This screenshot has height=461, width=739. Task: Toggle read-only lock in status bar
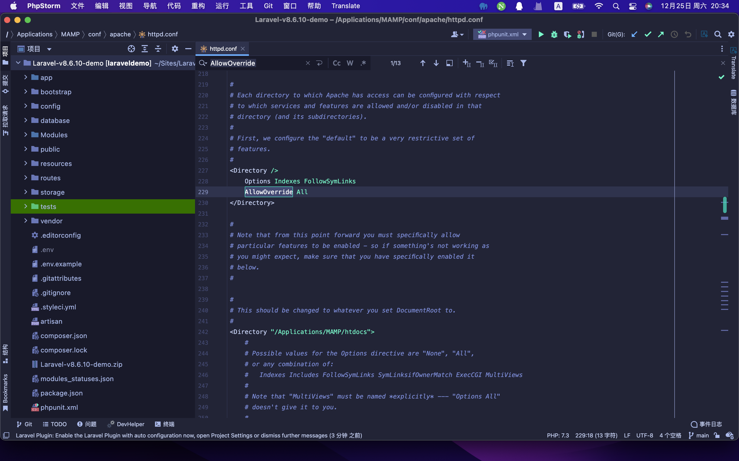(x=717, y=435)
